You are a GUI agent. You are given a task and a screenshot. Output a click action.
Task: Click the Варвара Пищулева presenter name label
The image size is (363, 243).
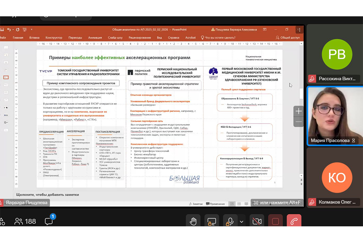[x=26, y=203]
